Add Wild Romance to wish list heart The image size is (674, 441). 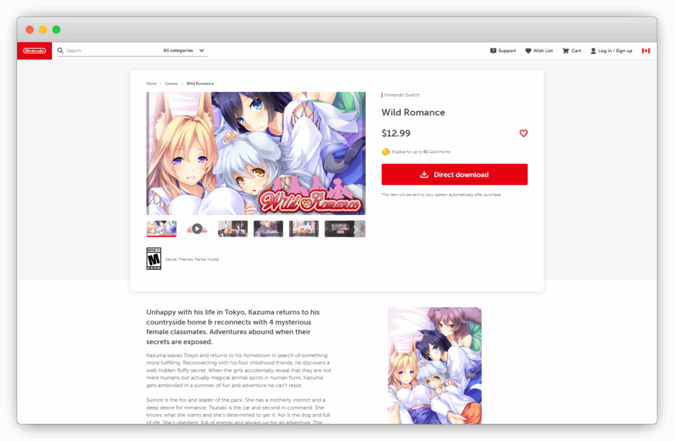pyautogui.click(x=523, y=133)
